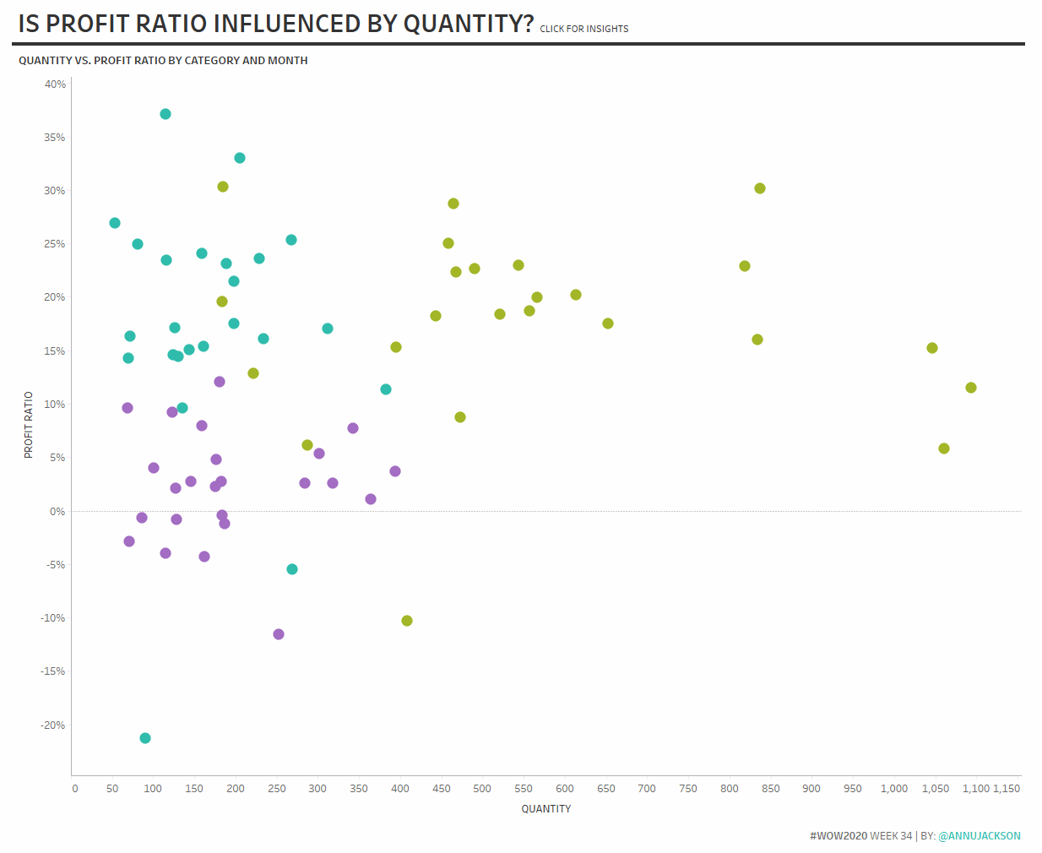Screen dimensions: 1042x853
Task: Select the teal dot near quantity 380
Action: 386,389
